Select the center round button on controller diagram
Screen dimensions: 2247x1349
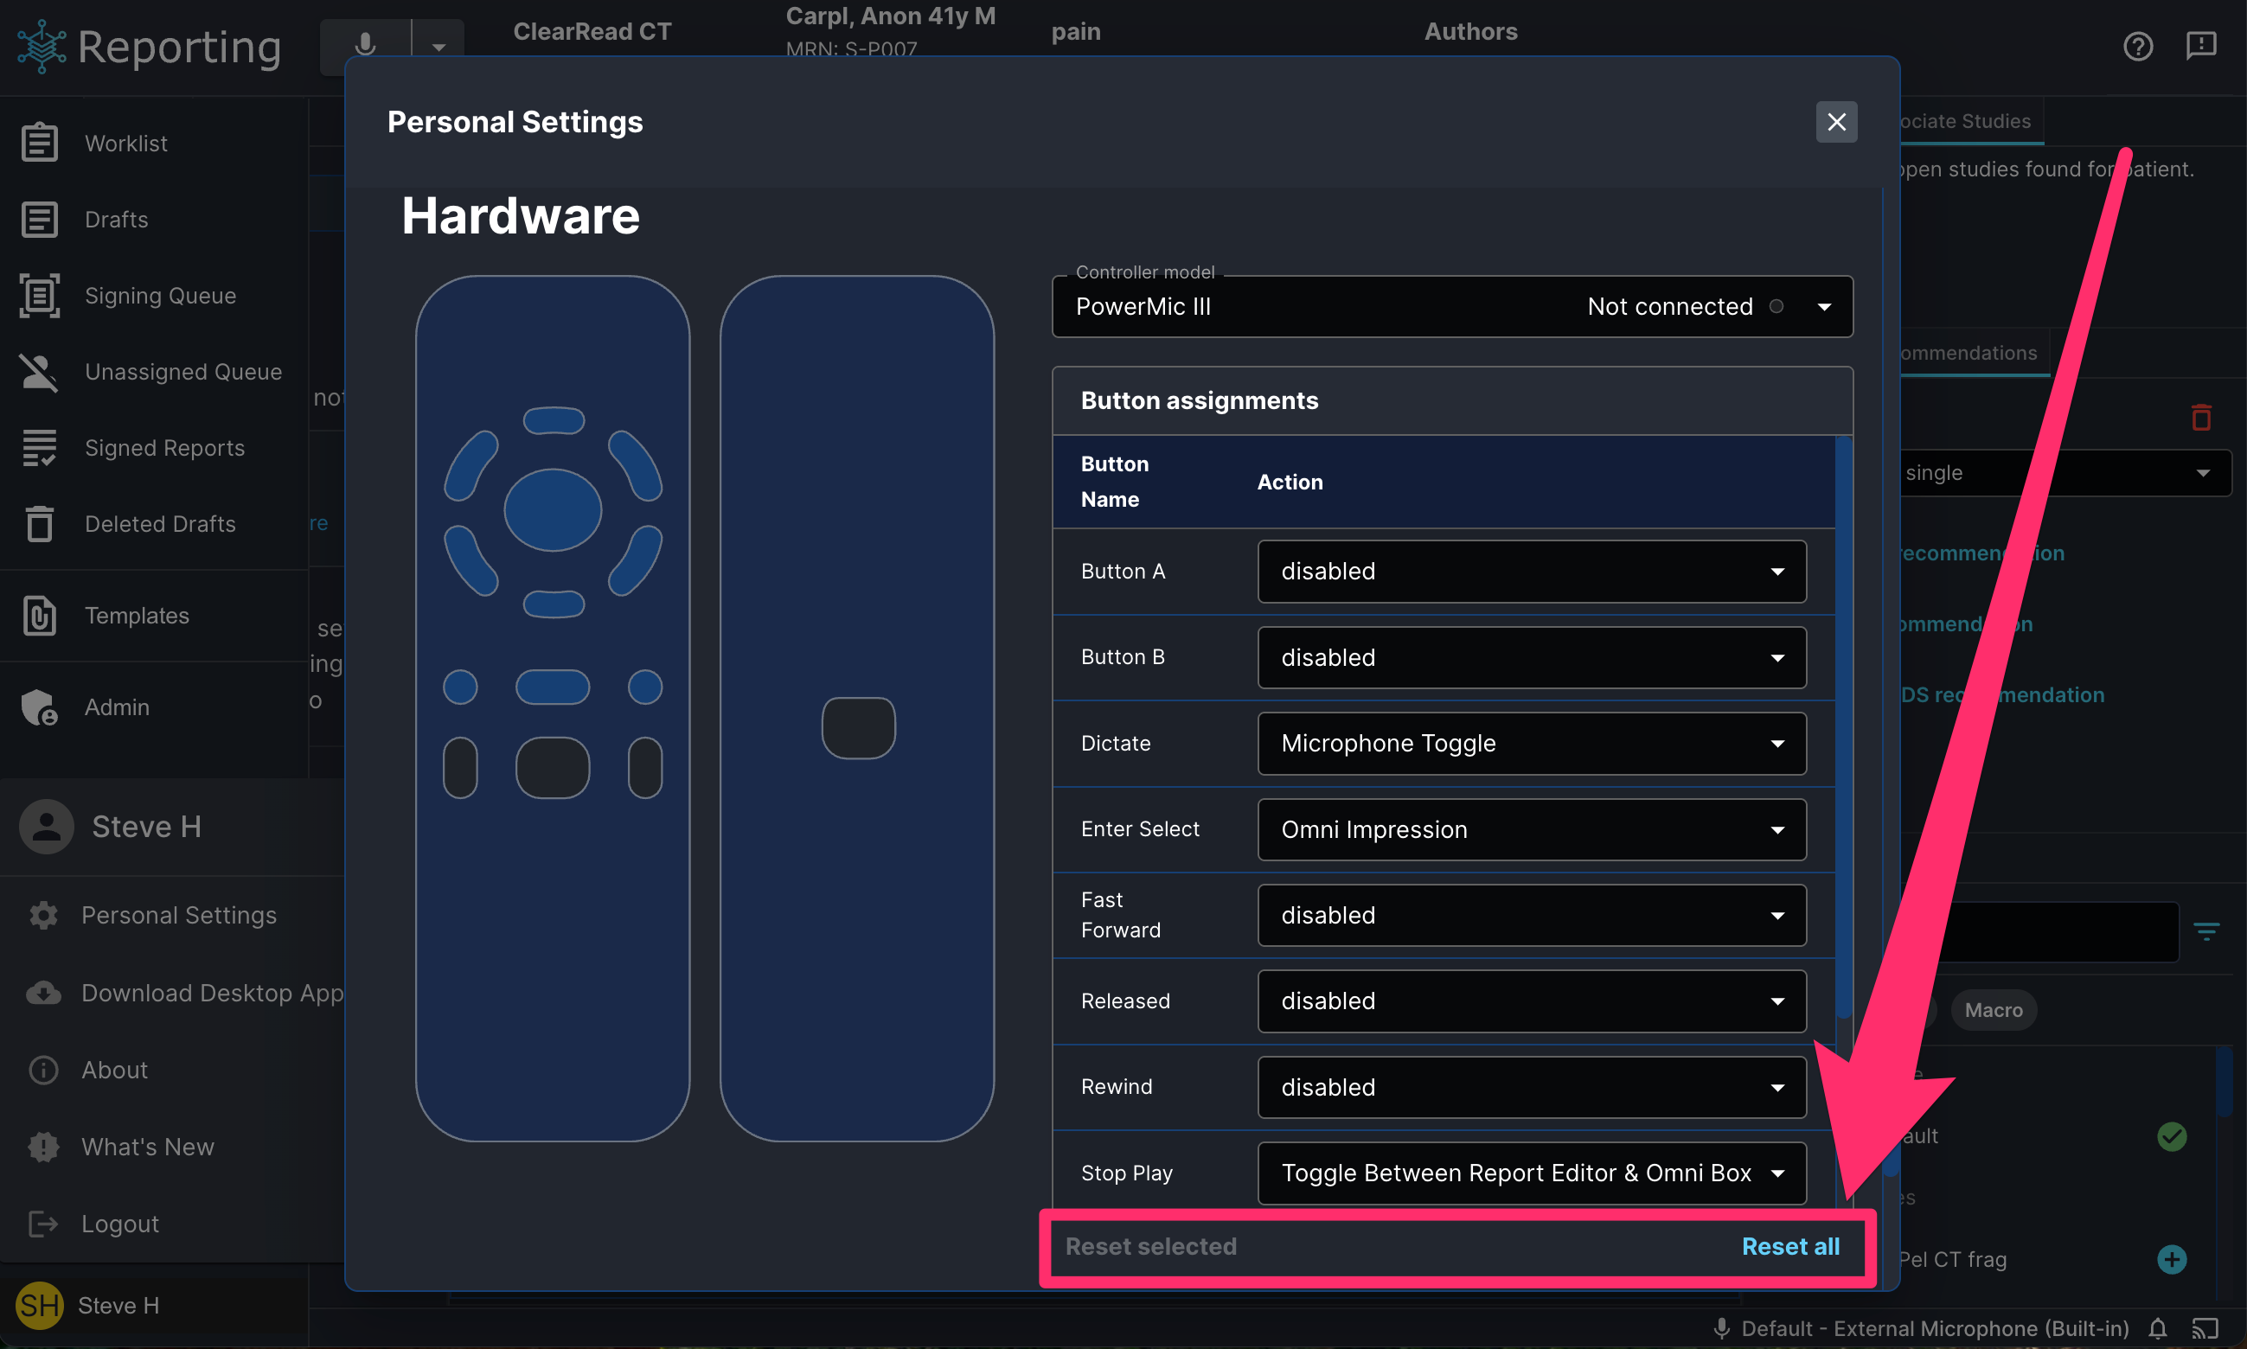(x=553, y=510)
